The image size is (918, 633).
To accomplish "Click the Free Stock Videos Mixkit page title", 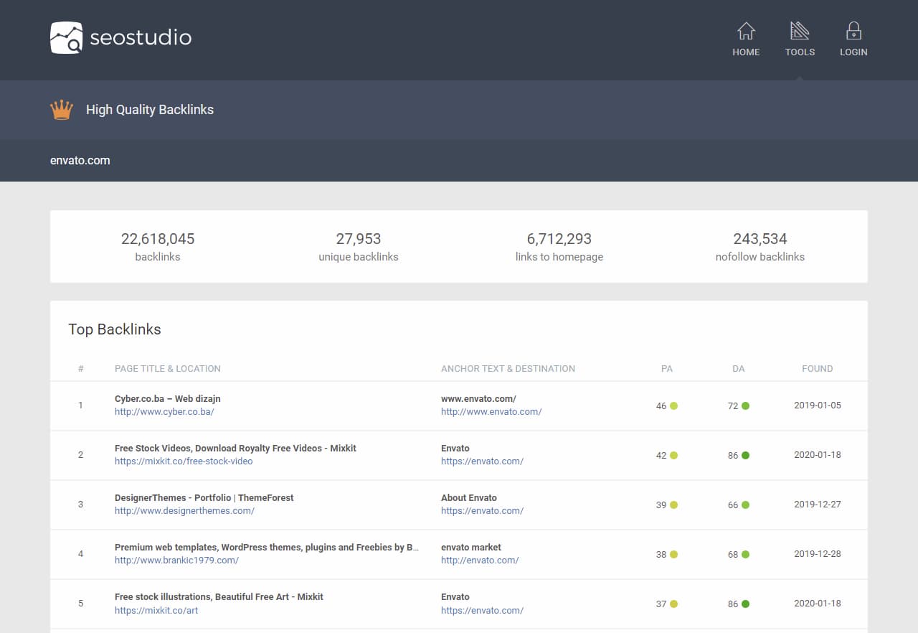I will tap(235, 449).
